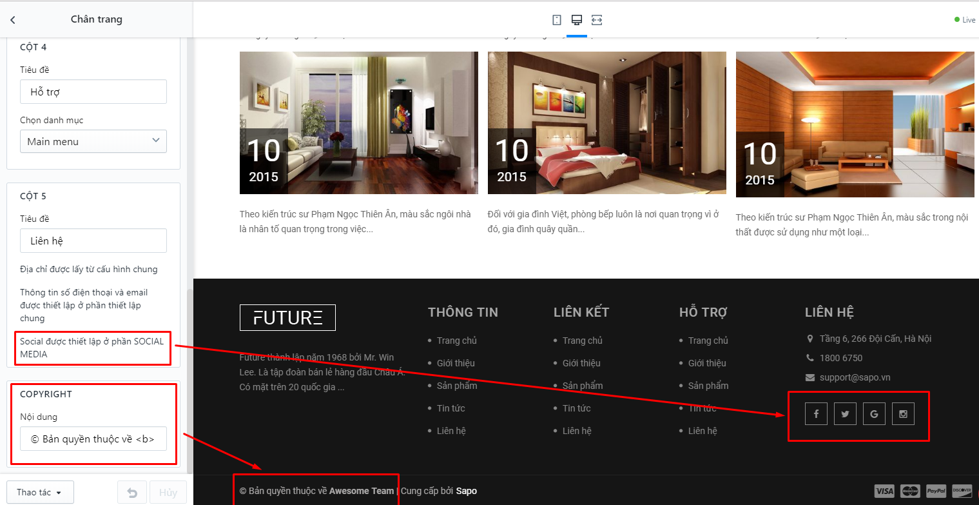Image resolution: width=979 pixels, height=505 pixels.
Task: Open Trang chủ link under Hỗ trợ
Action: 708,341
